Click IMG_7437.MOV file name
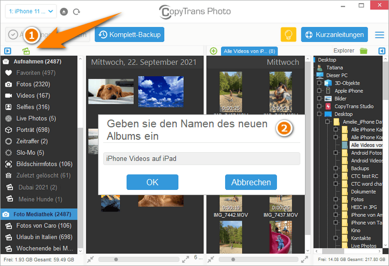Viewport: 389px width, 266px height. [x=281, y=215]
